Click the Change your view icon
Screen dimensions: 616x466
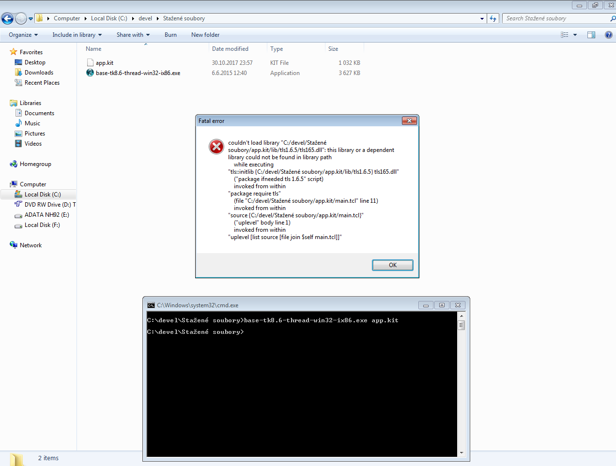click(x=565, y=35)
